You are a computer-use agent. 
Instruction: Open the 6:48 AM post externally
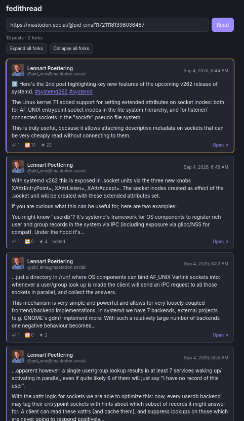[x=220, y=242]
